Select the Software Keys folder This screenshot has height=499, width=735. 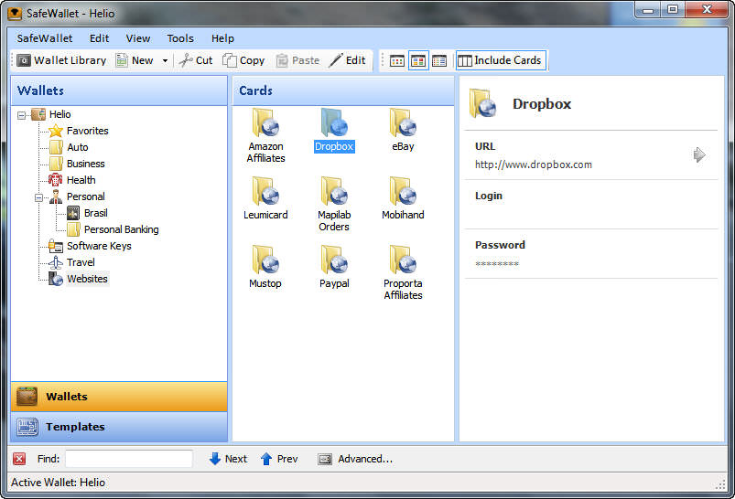[x=90, y=246]
